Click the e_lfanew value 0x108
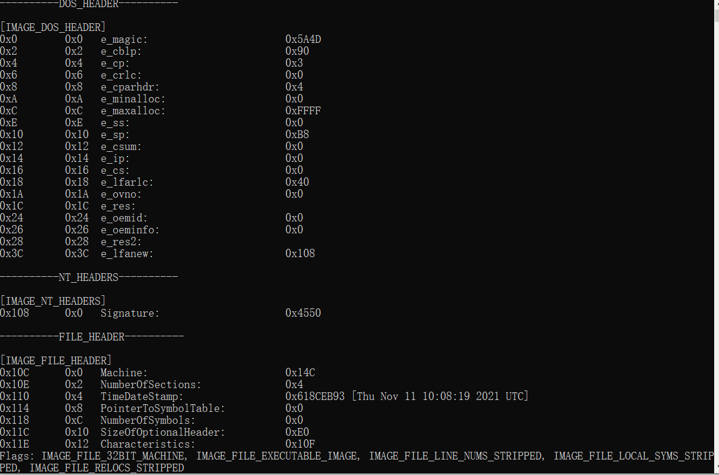 tap(300, 254)
